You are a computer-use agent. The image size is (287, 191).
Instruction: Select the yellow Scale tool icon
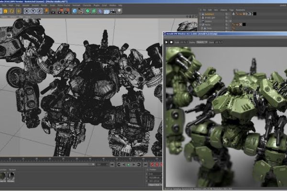click(x=5, y=11)
